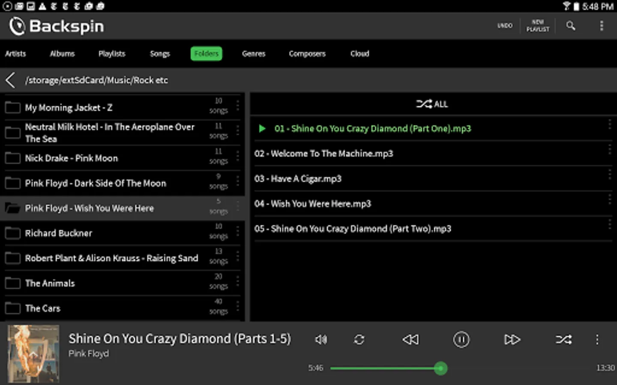The image size is (617, 385).
Task: Select the Folders tab
Action: pos(207,53)
